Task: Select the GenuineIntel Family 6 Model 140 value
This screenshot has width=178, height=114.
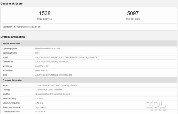Action: 53,94
